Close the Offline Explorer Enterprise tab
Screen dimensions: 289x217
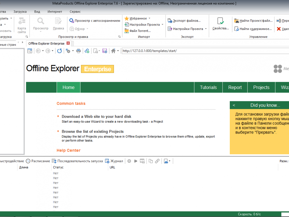68,43
